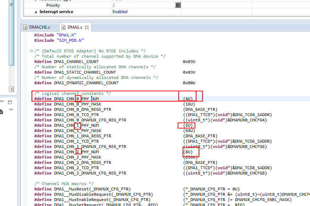Click the DMA1_CHANNEL_COUNT define

pyautogui.click(x=76, y=62)
